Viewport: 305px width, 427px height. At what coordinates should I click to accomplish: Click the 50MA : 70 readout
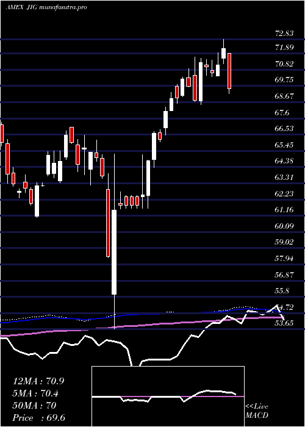34,406
